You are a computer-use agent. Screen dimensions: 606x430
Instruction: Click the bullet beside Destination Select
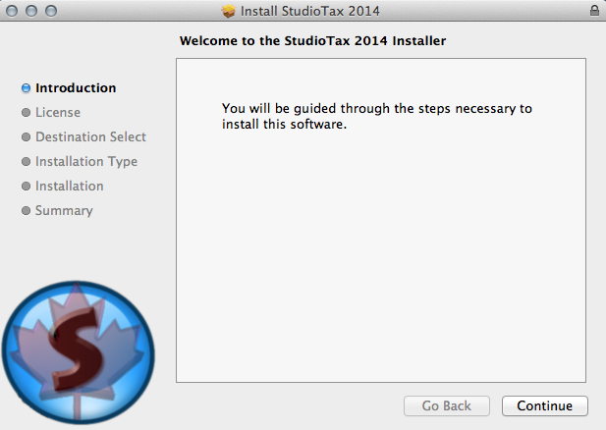[26, 137]
